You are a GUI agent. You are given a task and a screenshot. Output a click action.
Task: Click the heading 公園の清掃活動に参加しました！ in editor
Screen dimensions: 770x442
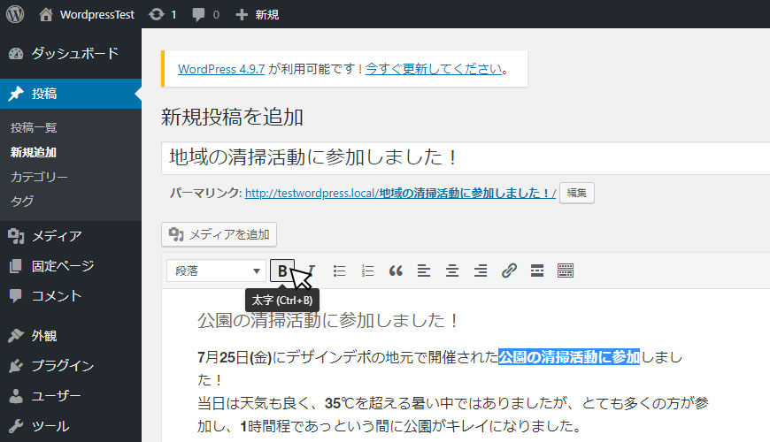(328, 321)
